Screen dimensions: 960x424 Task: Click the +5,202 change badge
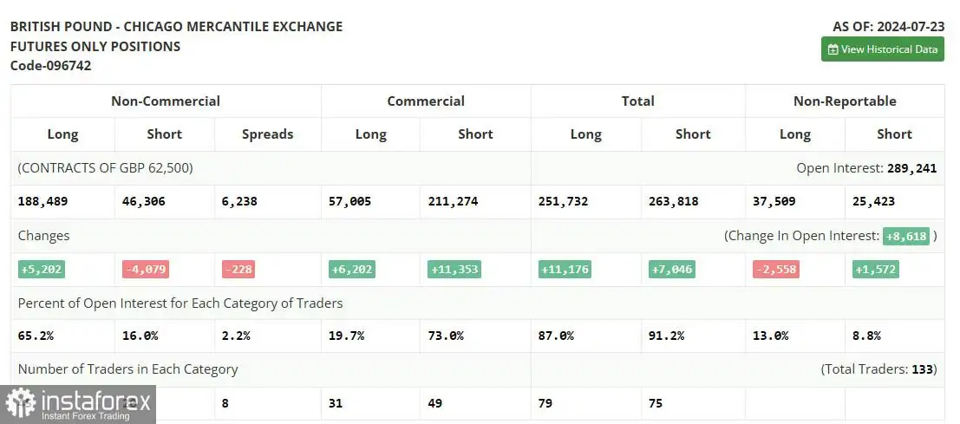(x=42, y=269)
